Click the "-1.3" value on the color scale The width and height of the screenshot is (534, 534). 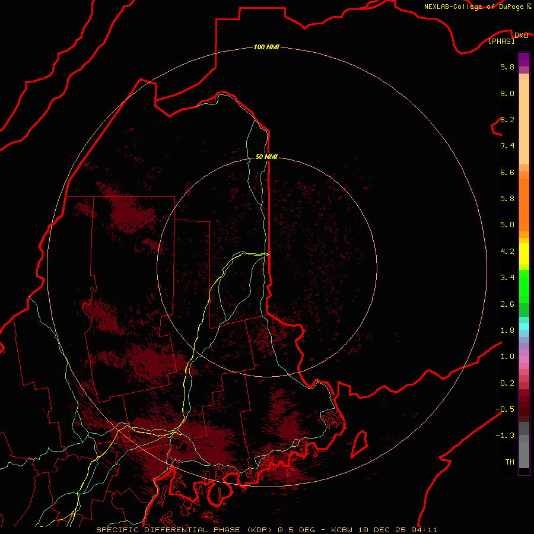point(505,436)
